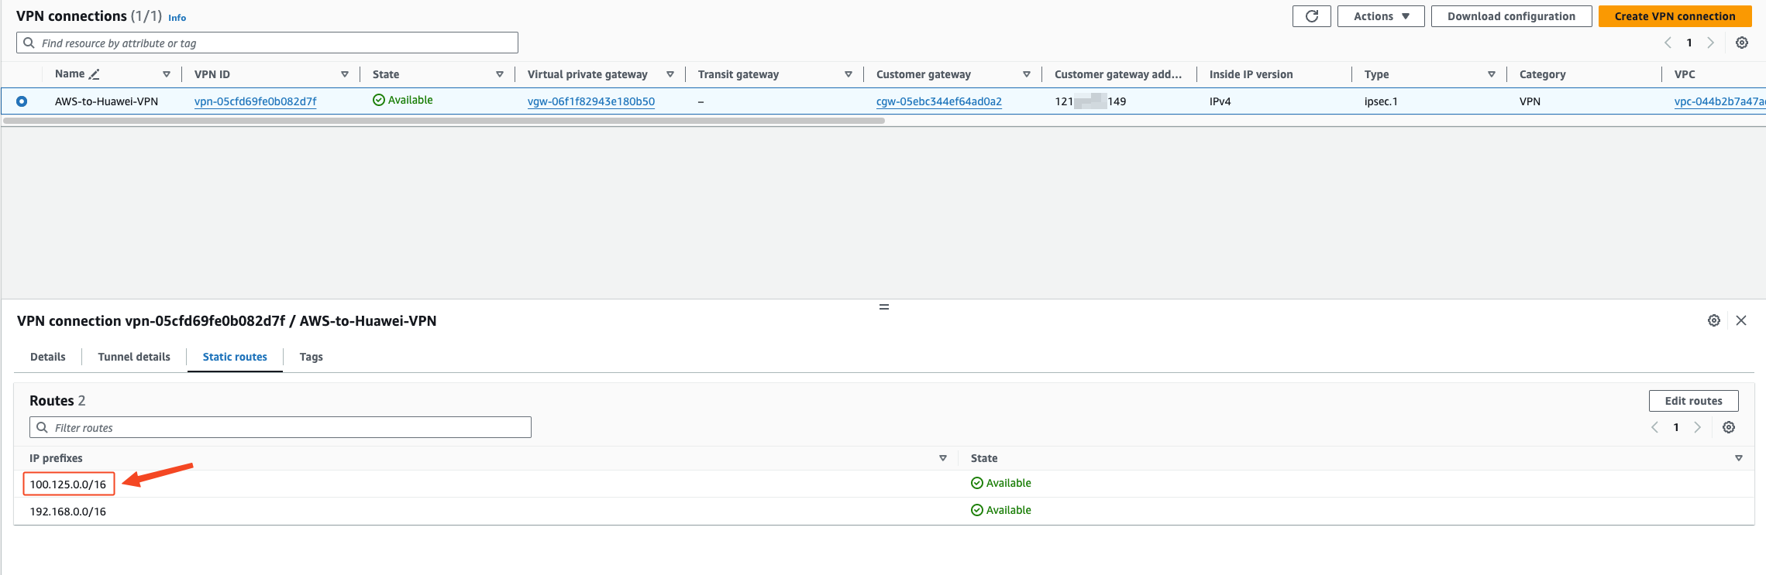Focus the Filter routes search field
The height and width of the screenshot is (575, 1766).
(x=281, y=427)
